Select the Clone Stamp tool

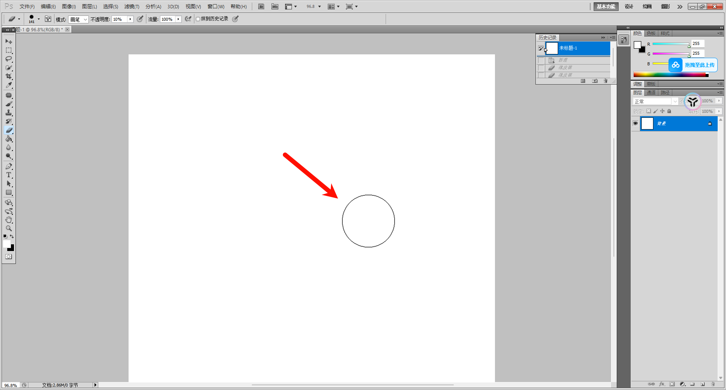coord(9,113)
